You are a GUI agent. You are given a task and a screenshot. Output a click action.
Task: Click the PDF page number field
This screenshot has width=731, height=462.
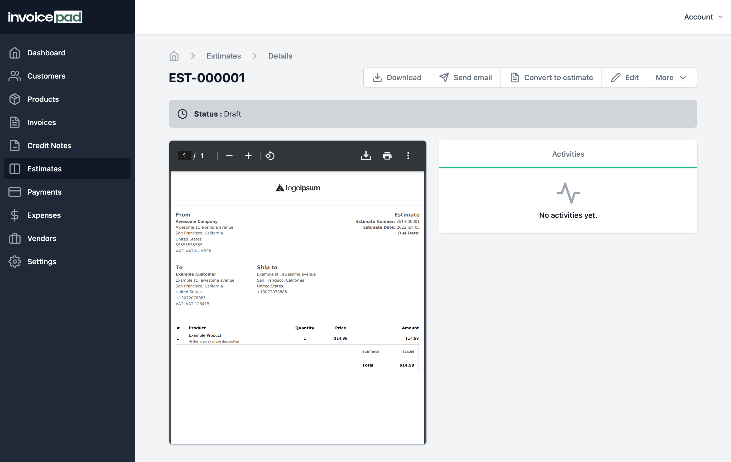pyautogui.click(x=184, y=156)
